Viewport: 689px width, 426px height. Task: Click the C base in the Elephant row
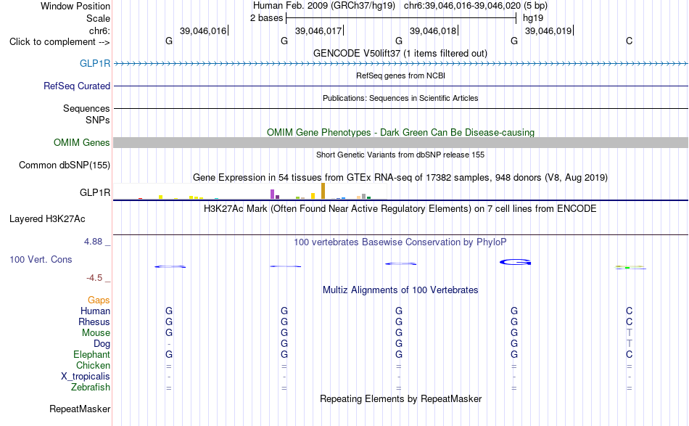630,355
